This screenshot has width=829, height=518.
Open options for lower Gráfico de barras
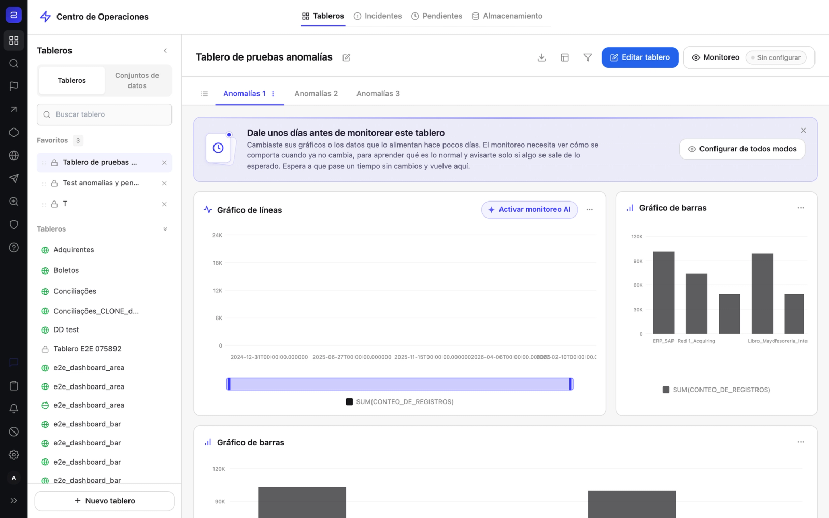[x=801, y=442]
